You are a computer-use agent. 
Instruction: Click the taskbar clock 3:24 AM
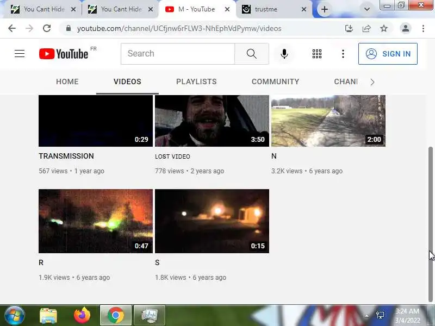pos(407,311)
